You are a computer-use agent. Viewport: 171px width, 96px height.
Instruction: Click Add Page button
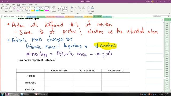[x=168, y=19]
